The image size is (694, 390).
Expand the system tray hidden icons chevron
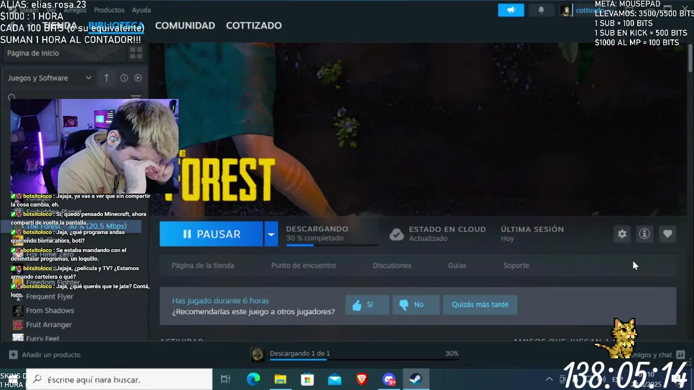pos(549,380)
